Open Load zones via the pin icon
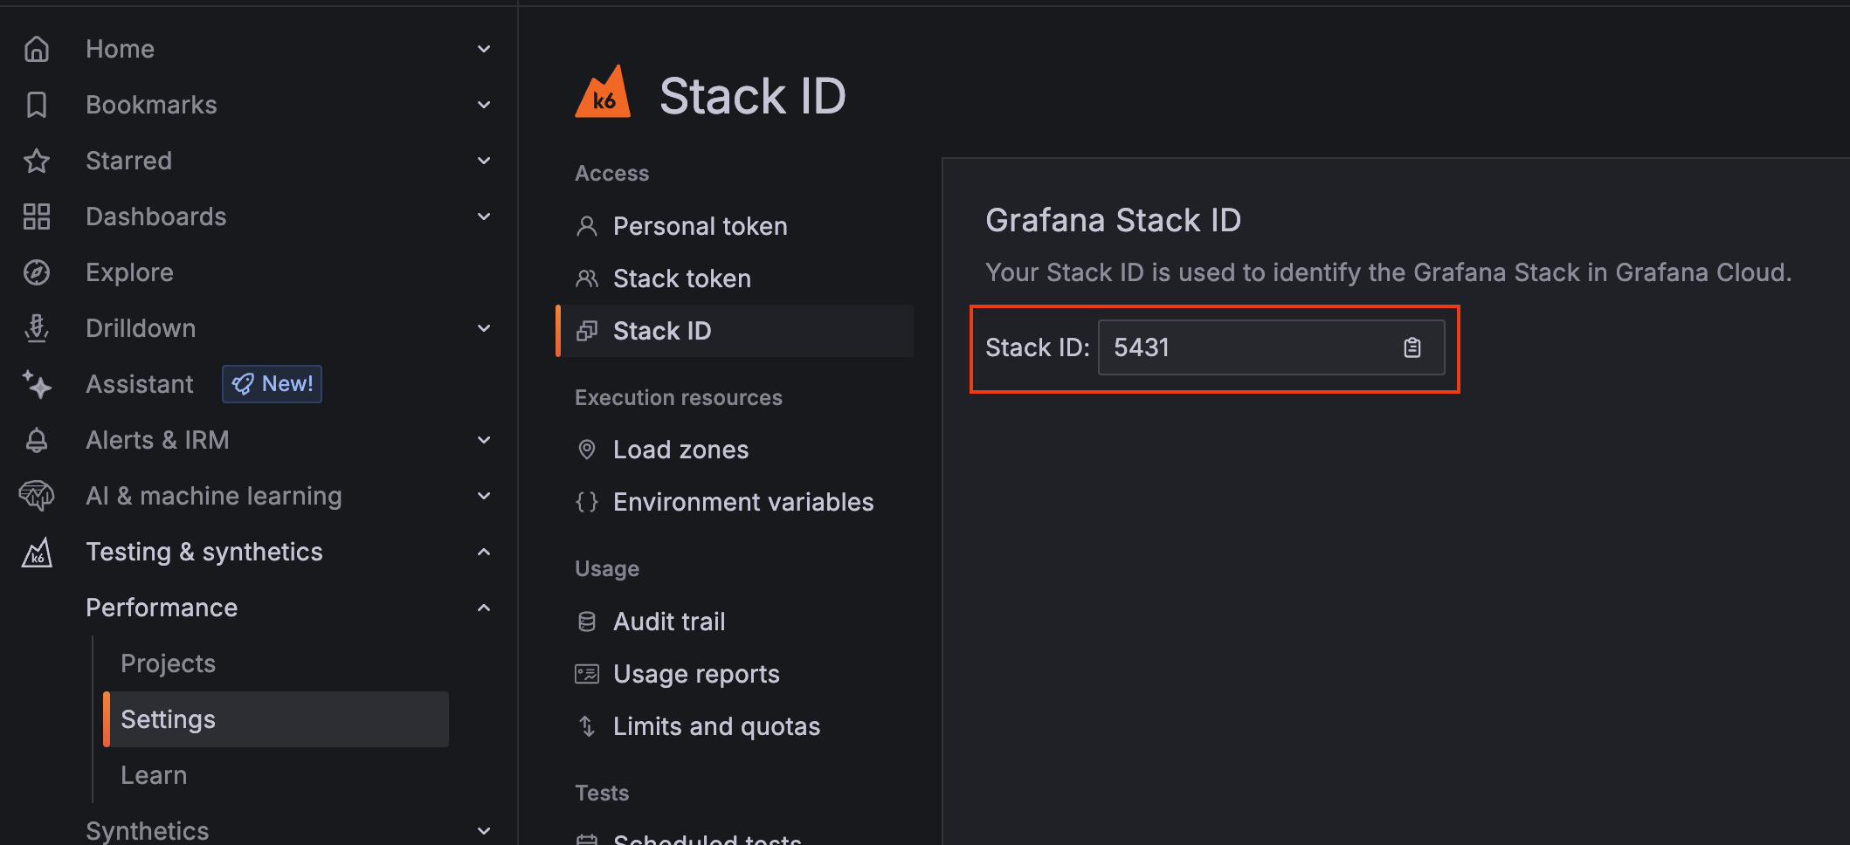 [586, 449]
